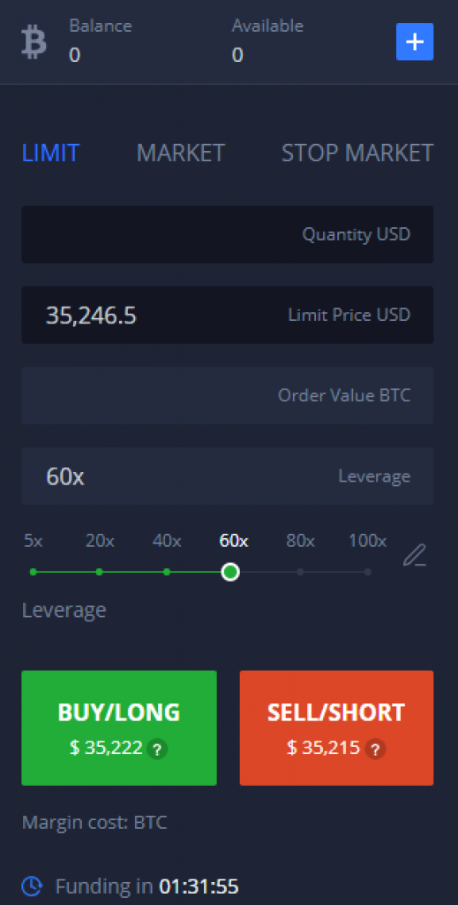Switch to the MARKET order tab

point(180,153)
